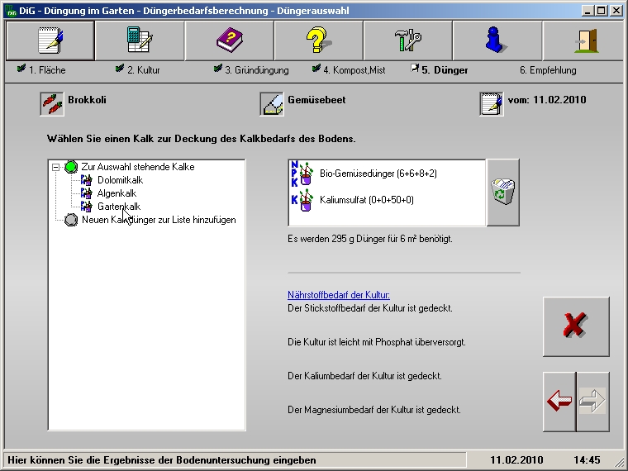628x471 pixels.
Task: Switch to step '3. Gründüngung'
Action: click(256, 70)
